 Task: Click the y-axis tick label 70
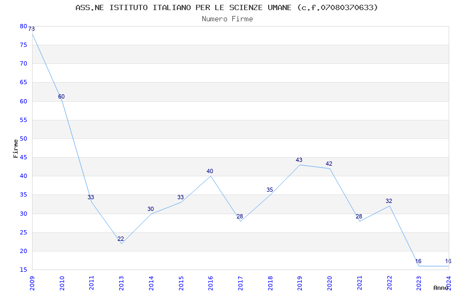23,63
